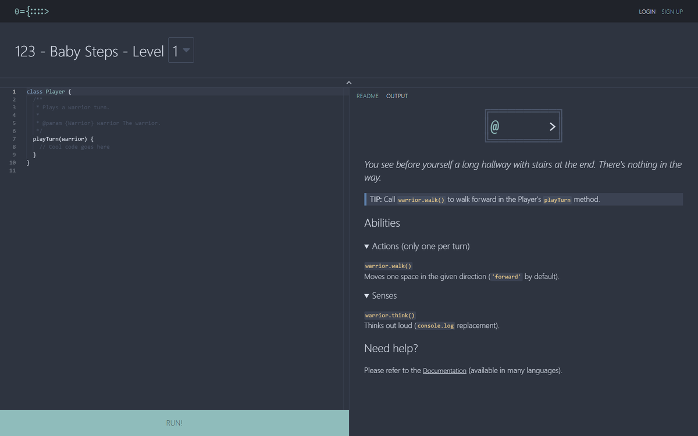Click the 'Plays a warrior turn.' comment
Viewport: 698px width, 436px height.
(73, 107)
